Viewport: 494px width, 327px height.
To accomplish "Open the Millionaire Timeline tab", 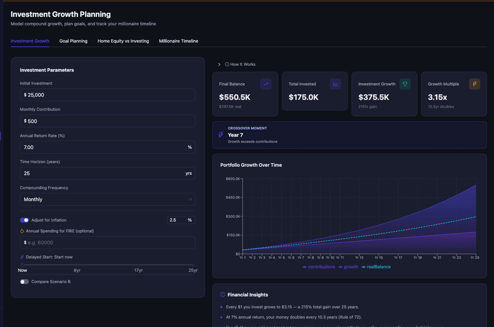I will tap(179, 41).
